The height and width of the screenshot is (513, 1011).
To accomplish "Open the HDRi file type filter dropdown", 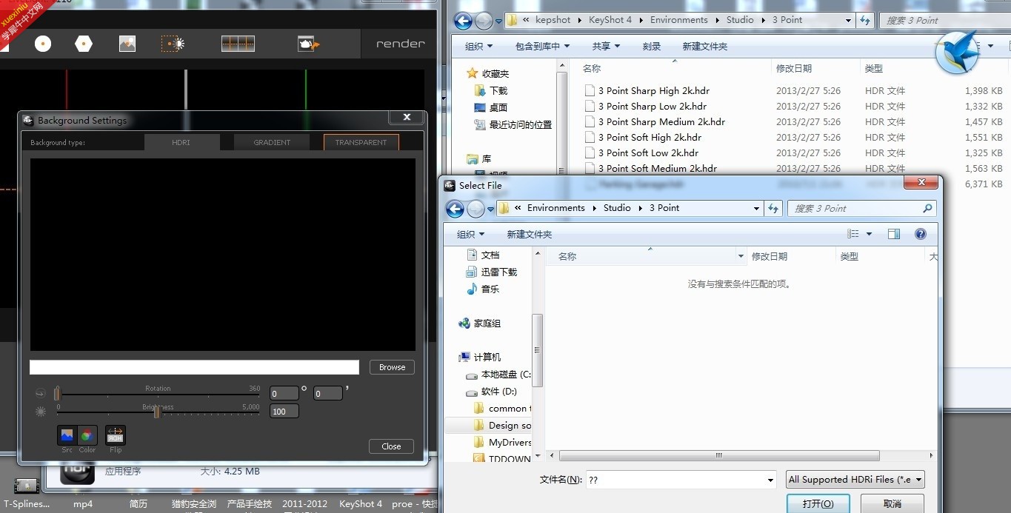I will click(855, 480).
